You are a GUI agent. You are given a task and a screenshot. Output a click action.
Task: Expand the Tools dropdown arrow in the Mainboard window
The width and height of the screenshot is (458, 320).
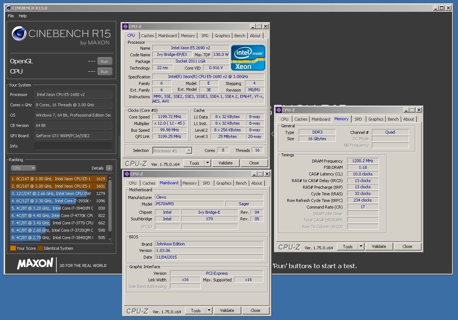tap(209, 310)
